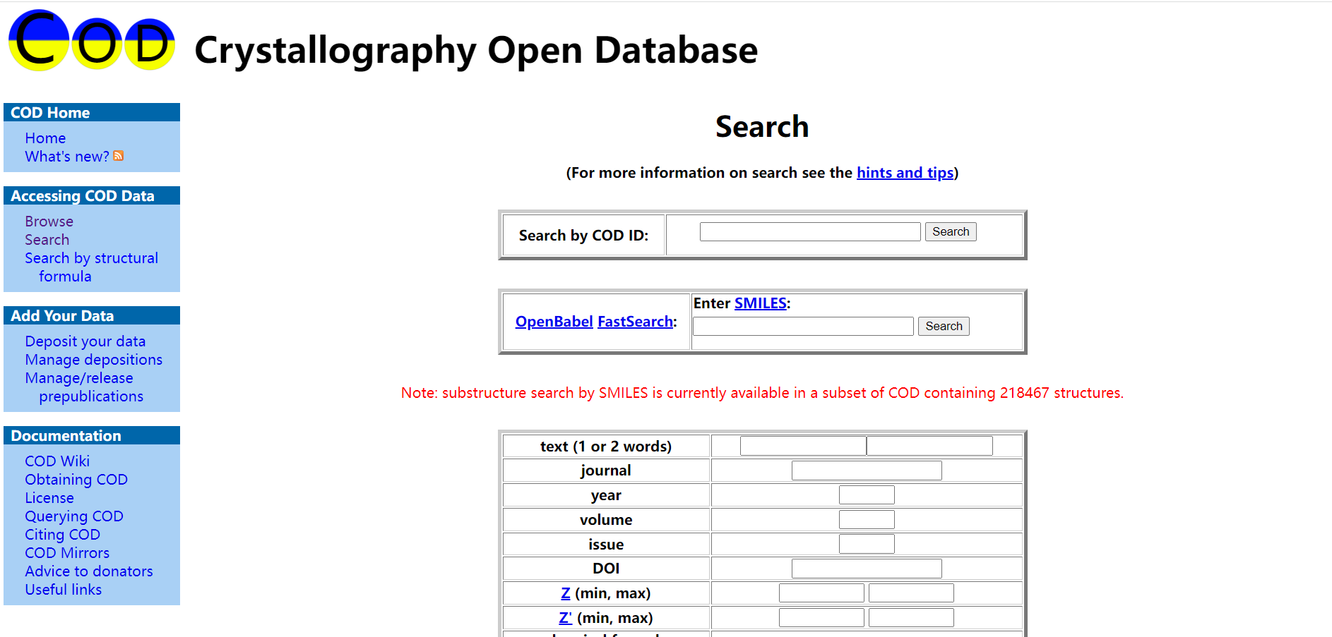Open the RSS feed next to What's new?
1332x637 pixels.
click(118, 156)
